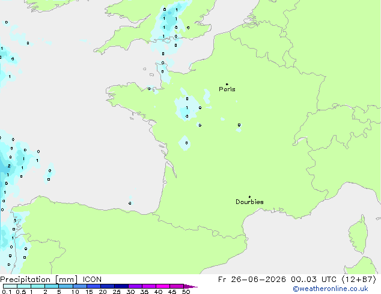The height and width of the screenshot is (294, 381).
Task: Click the Paris city label
Action: (x=227, y=89)
